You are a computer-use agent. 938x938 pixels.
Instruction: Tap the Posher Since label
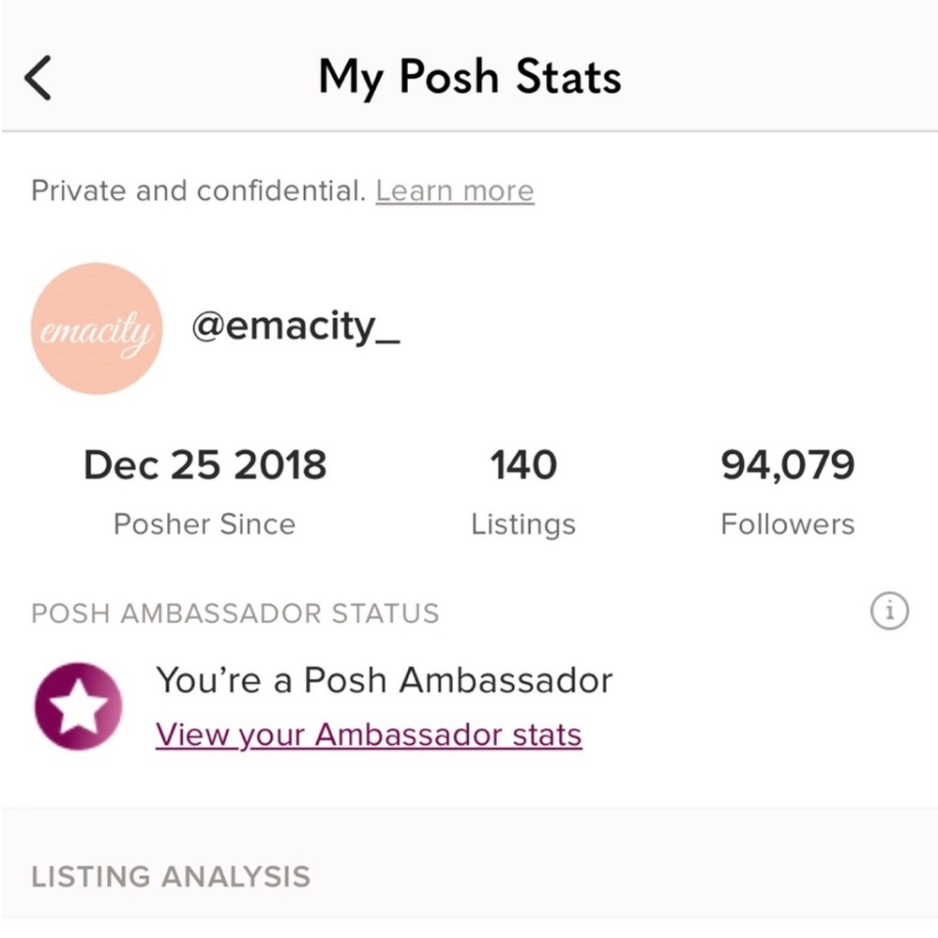[x=204, y=524]
